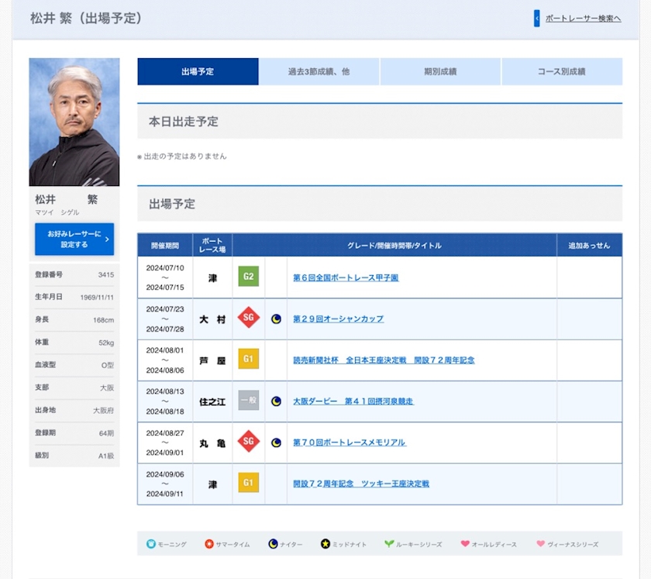Click the ルーキーシリーズ sprout legend icon
The image size is (651, 579).
tap(389, 544)
